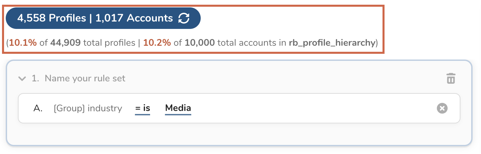Click the rule set number "1."
Viewport: 481px width, 154px height.
(35, 79)
